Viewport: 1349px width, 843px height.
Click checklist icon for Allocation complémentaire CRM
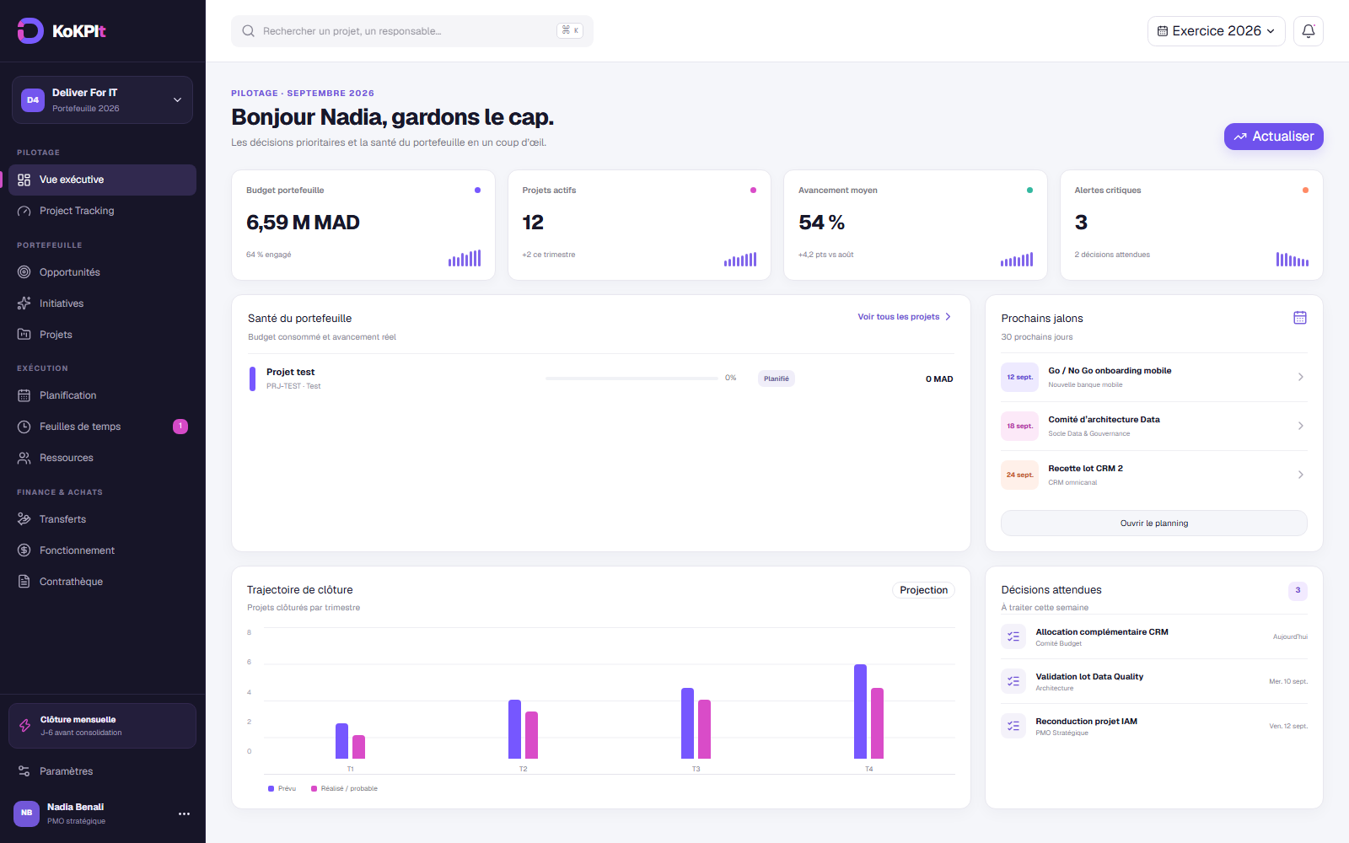click(x=1013, y=636)
